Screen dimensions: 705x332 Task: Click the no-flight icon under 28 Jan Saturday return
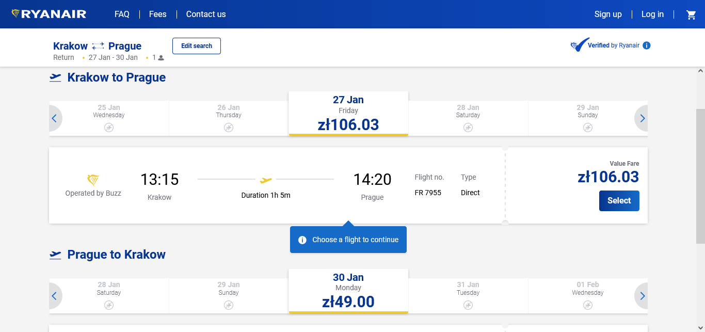109,305
